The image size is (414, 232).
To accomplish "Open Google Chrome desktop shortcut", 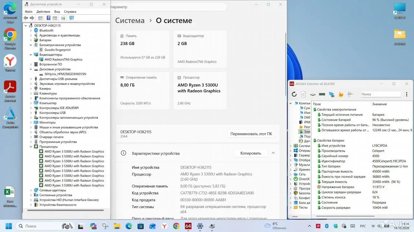I will point(10,39).
